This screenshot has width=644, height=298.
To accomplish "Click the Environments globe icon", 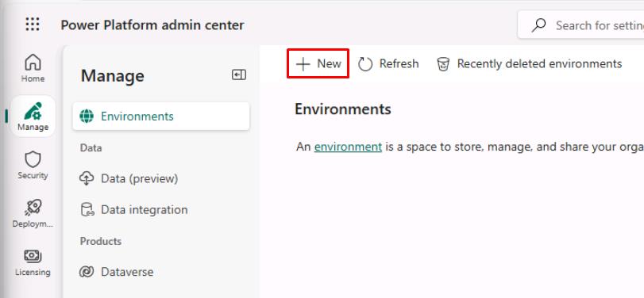I will [x=87, y=117].
